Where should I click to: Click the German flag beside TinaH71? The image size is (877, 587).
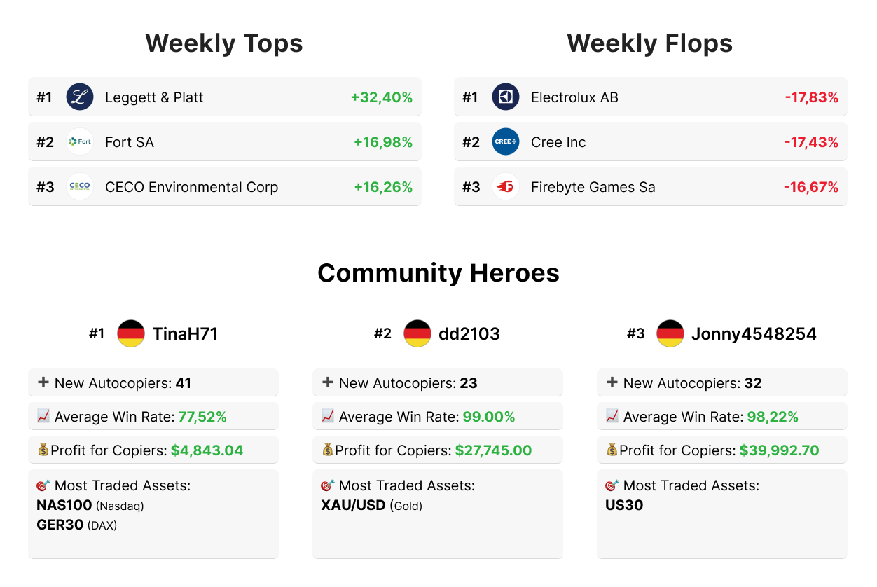[x=131, y=334]
